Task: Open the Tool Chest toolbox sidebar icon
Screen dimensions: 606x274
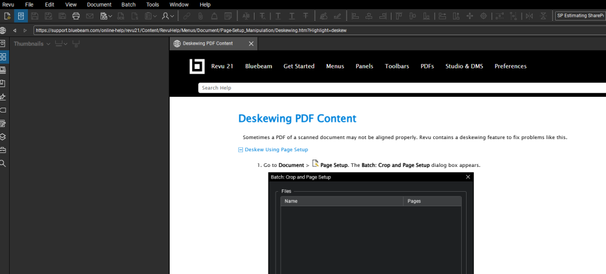Action: pos(3,150)
